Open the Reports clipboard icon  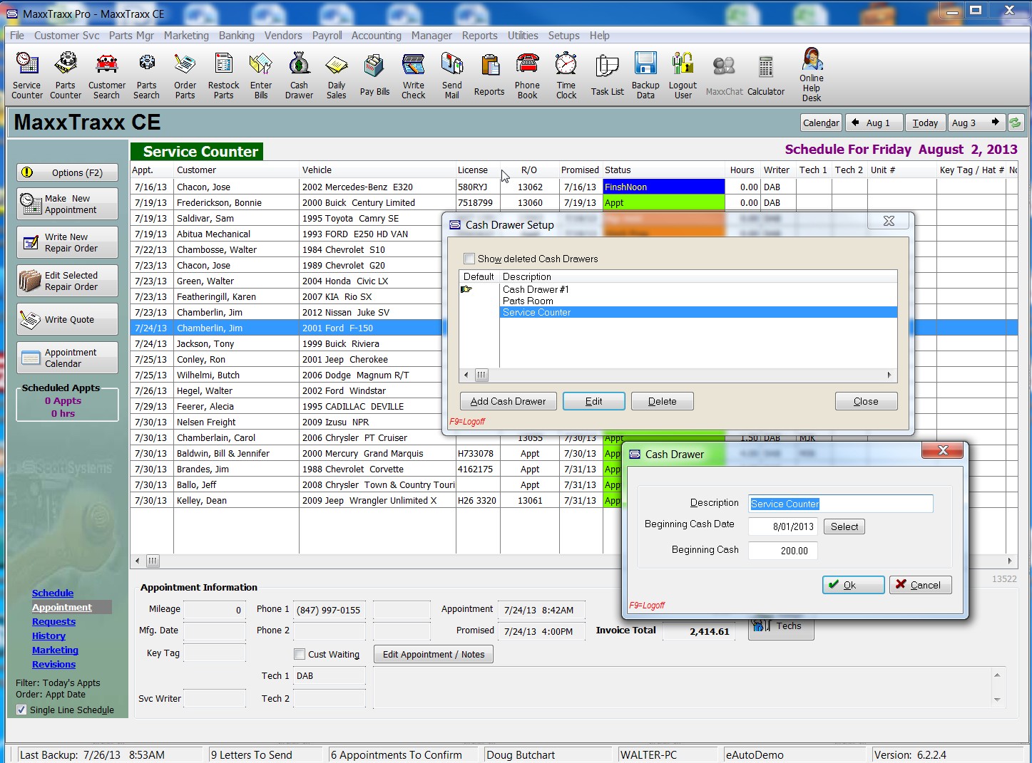coord(489,75)
